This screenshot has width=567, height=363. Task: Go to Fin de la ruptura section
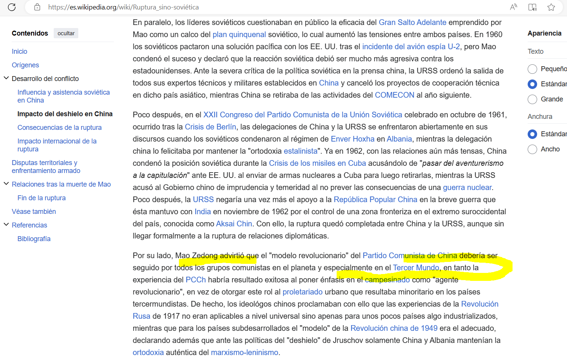pos(42,198)
